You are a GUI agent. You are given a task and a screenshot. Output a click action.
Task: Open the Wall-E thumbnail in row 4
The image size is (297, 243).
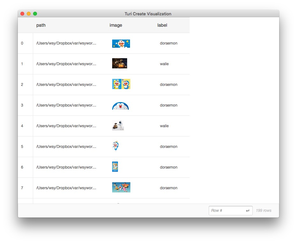(118, 126)
